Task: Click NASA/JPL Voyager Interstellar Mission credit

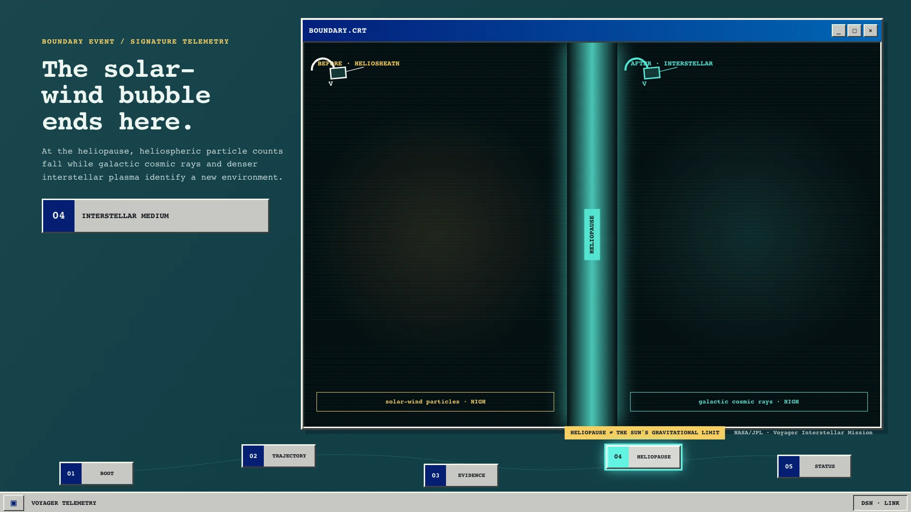Action: (803, 433)
